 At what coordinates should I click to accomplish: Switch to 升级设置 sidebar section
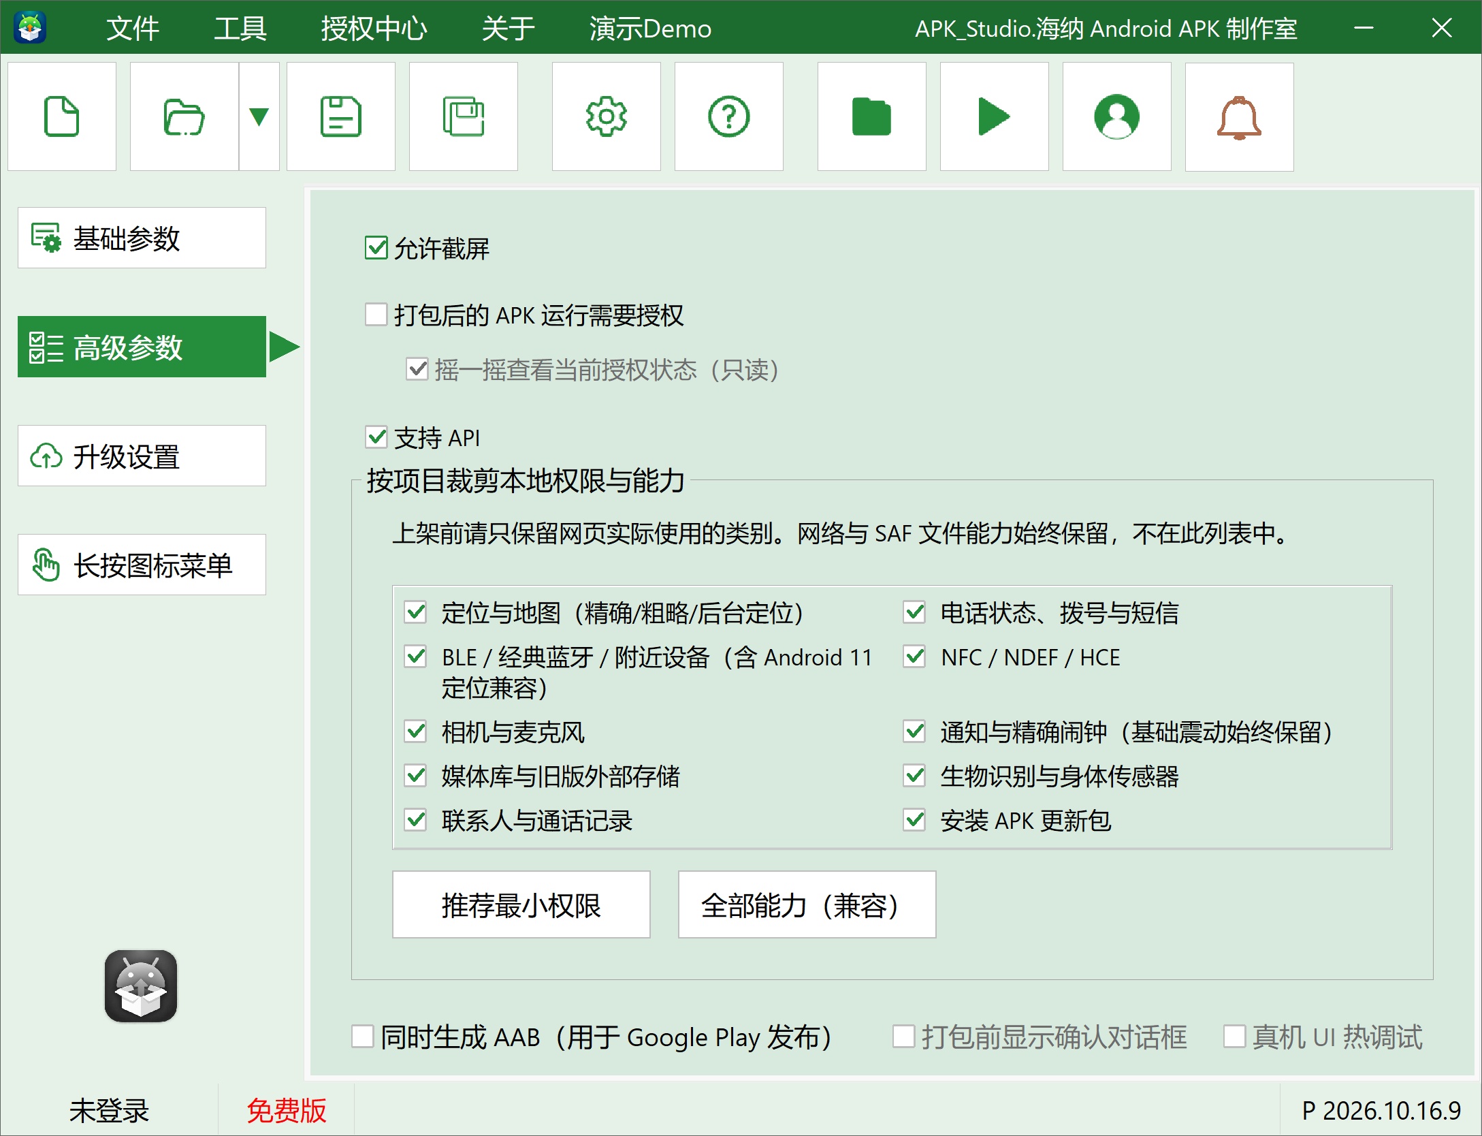coord(142,456)
